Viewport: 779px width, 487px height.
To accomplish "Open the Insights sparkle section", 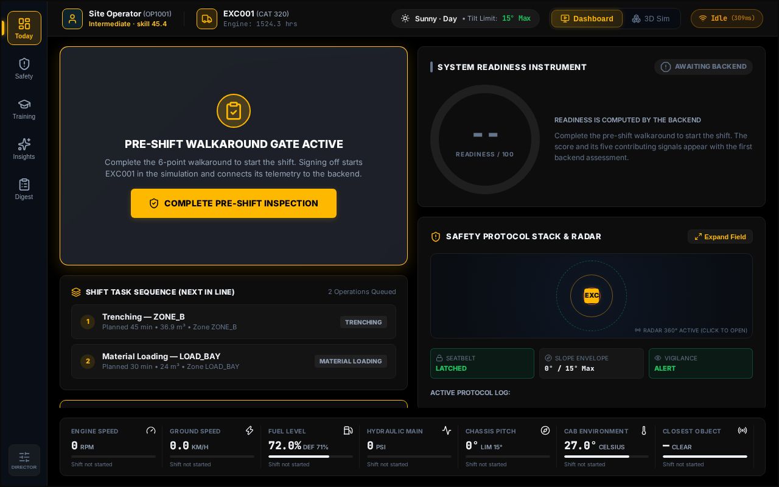I will [x=24, y=149].
